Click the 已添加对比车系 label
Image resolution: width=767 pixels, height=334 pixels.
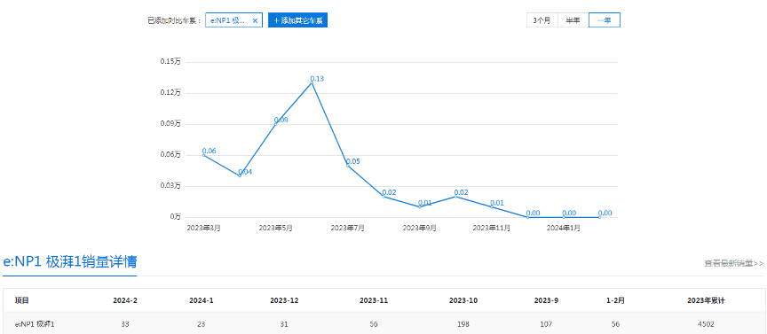(174, 20)
